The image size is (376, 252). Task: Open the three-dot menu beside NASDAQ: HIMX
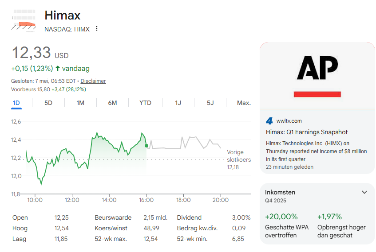[97, 28]
